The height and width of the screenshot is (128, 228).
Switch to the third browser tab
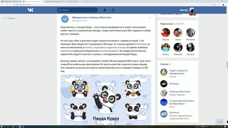coord(54,1)
